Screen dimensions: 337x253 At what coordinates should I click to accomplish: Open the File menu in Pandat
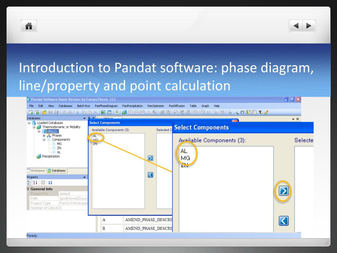[31, 106]
